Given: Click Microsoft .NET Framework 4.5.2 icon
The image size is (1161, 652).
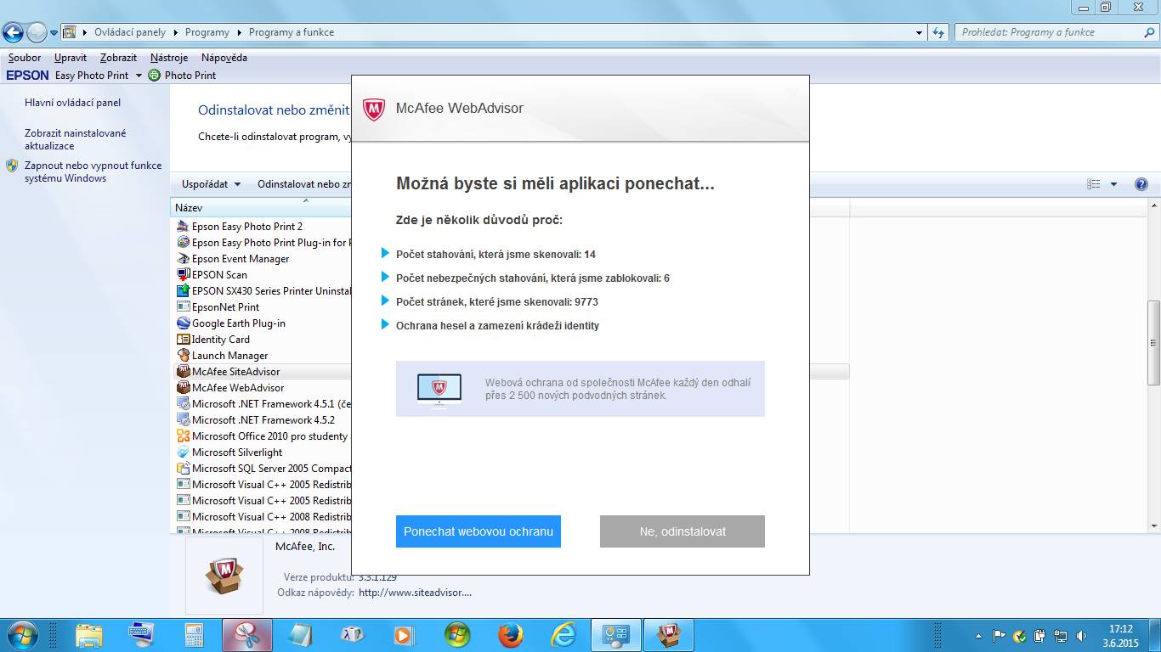Looking at the screenshot, I should [x=183, y=420].
